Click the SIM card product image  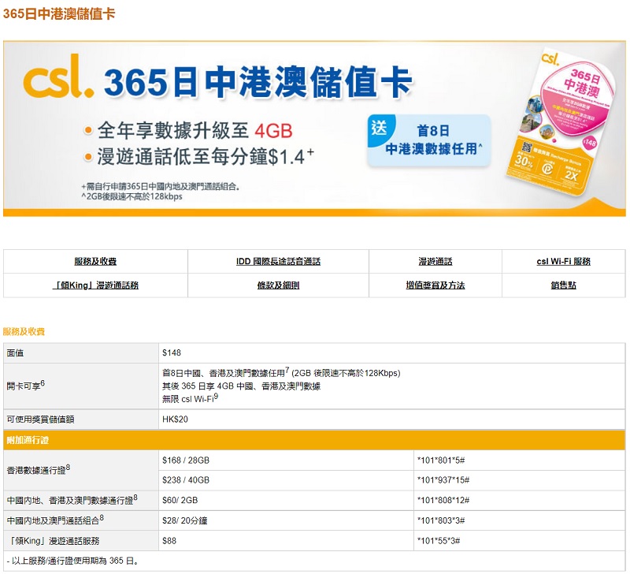click(x=559, y=124)
